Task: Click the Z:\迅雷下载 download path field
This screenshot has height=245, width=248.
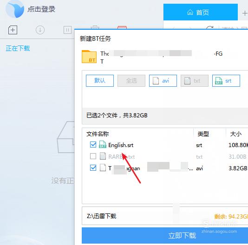Action: 165,216
